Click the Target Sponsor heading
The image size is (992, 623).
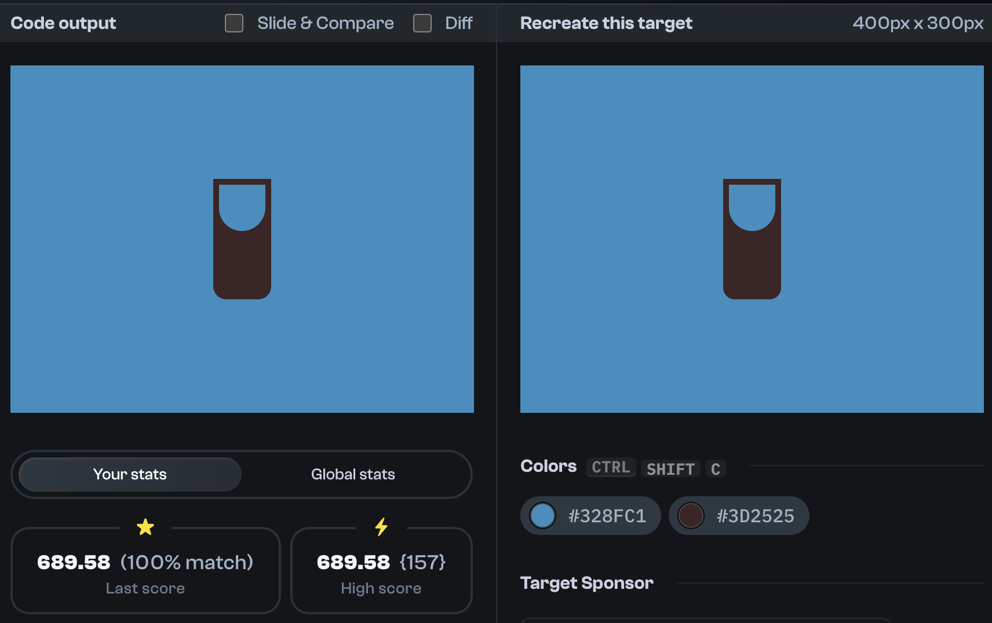point(587,583)
